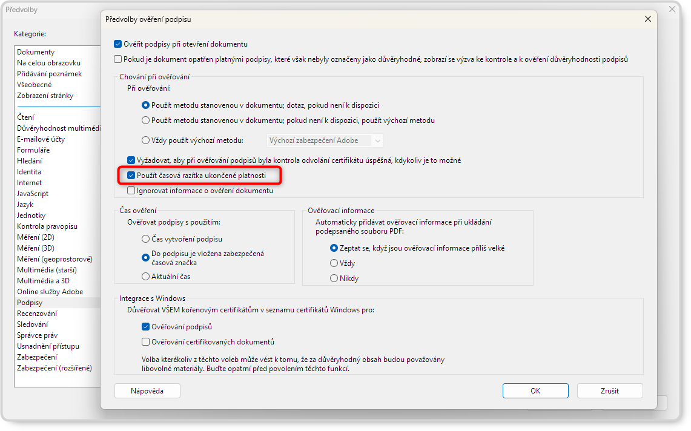Select Nikdy radio option
This screenshot has width=691, height=431.
(x=334, y=278)
